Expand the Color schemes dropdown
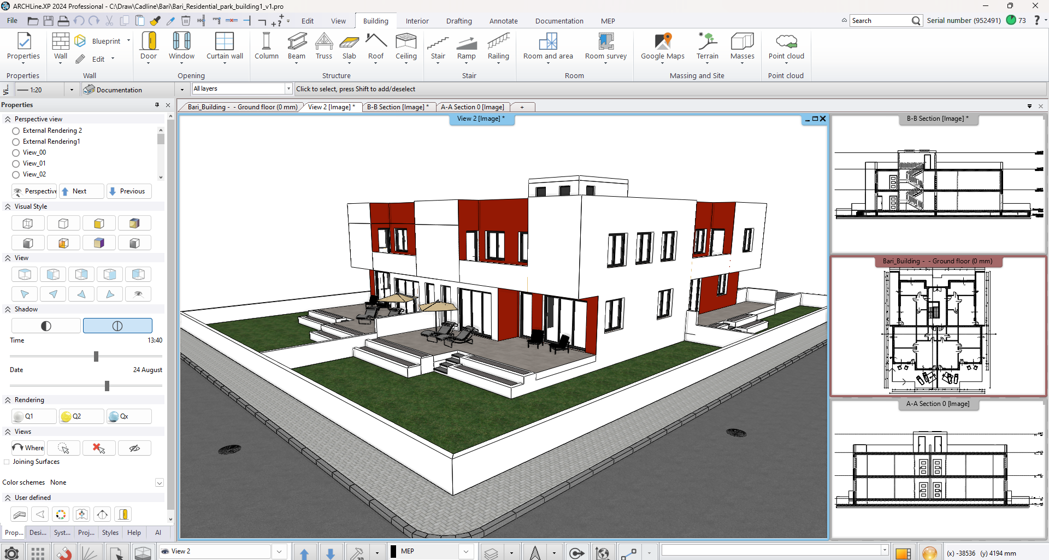Viewport: 1049px width, 560px height. click(x=159, y=483)
